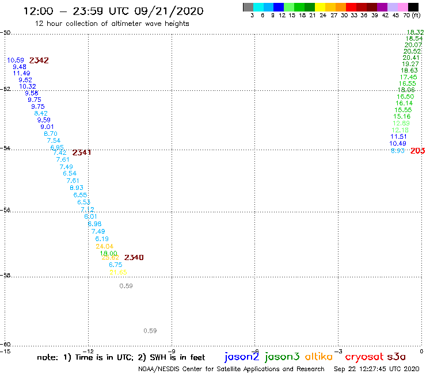Click the wave height value 8.42
Screen dimensions: 426x374
(41, 113)
